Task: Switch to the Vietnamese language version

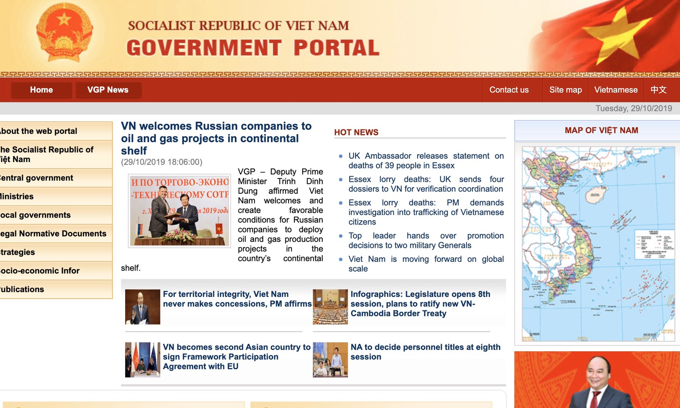Action: [616, 90]
